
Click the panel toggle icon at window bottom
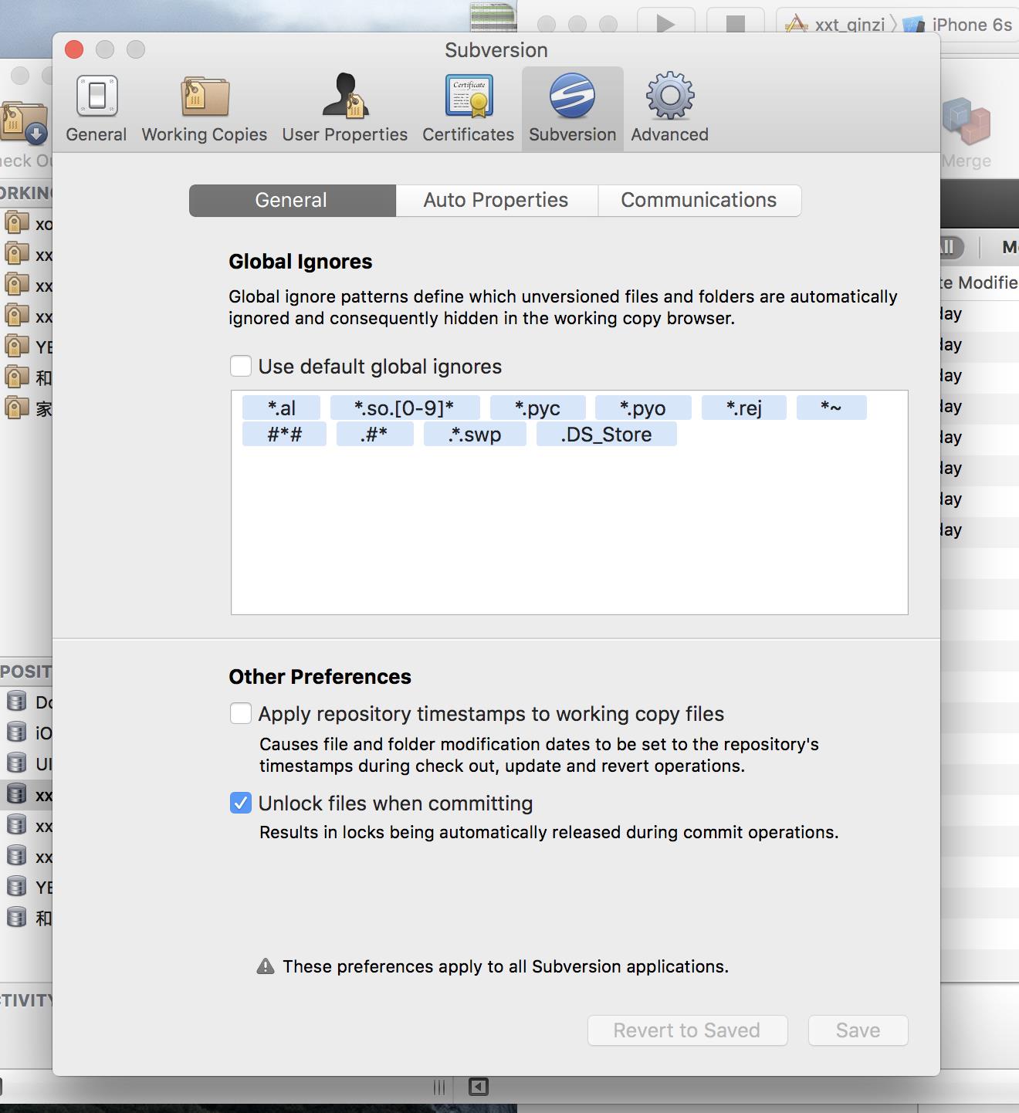point(479,1087)
